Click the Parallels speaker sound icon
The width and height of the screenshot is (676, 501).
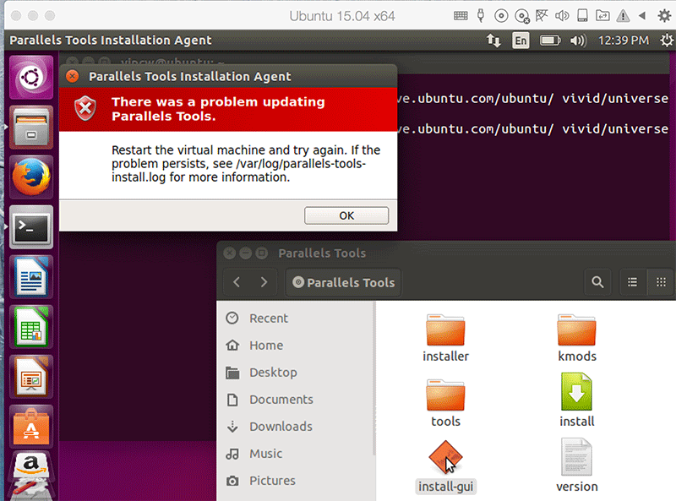(562, 16)
